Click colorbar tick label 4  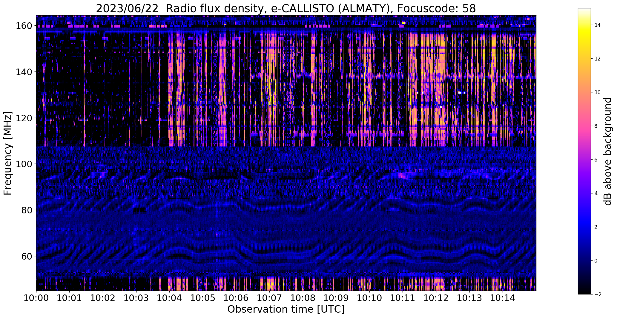(x=596, y=193)
